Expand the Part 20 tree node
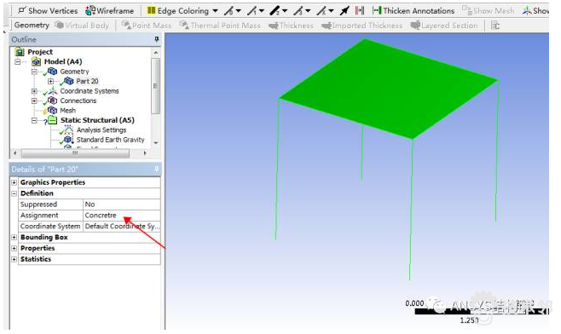The width and height of the screenshot is (561, 334). tap(50, 81)
